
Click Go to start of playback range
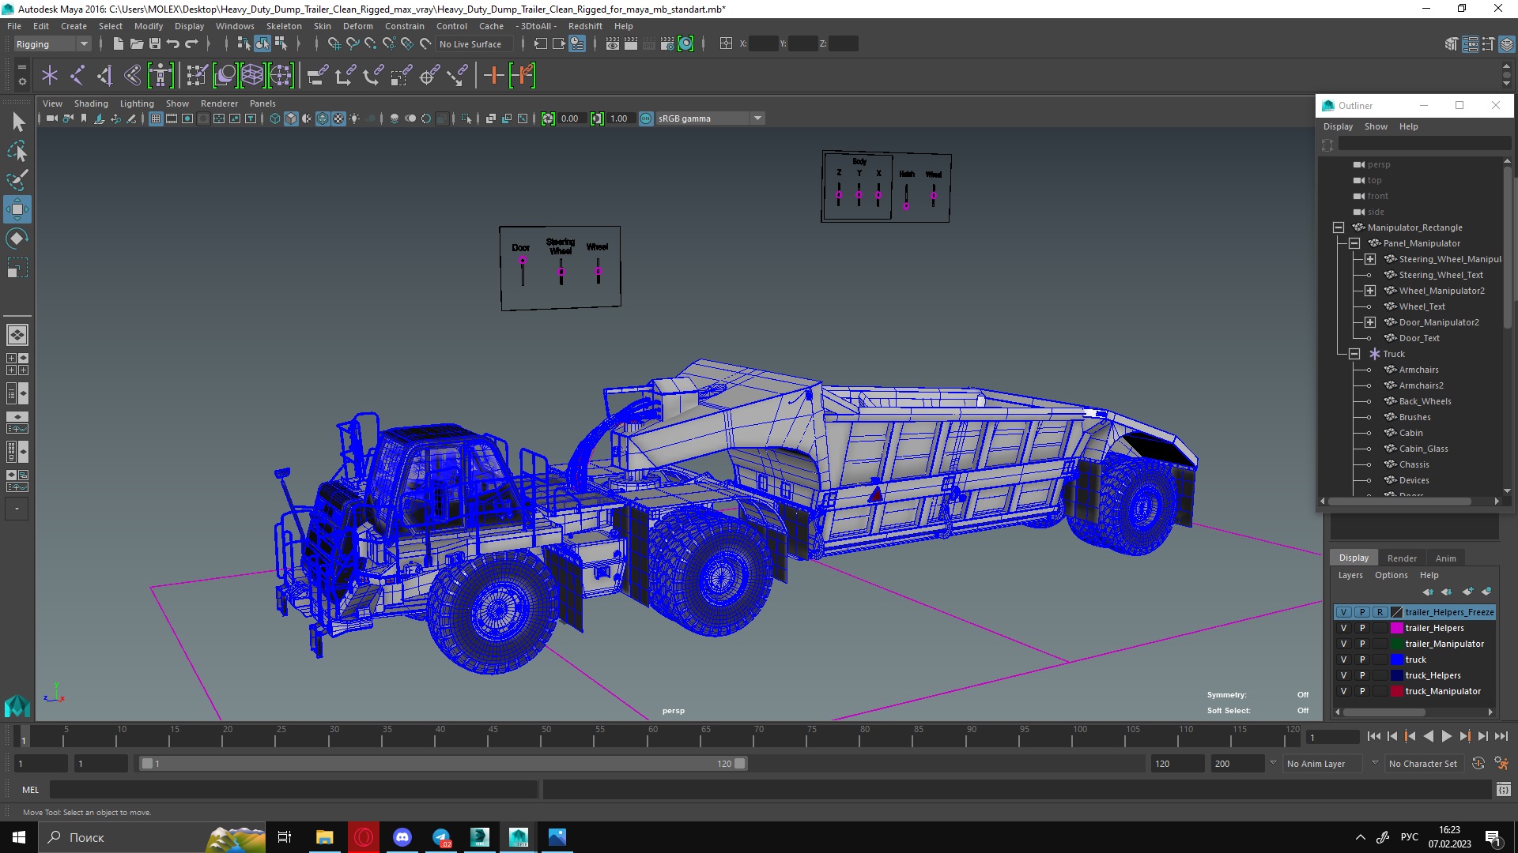pos(1373,736)
